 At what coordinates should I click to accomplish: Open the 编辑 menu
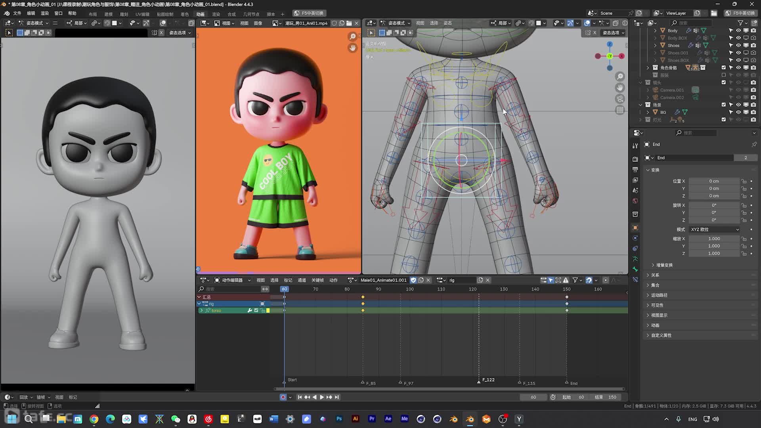[31, 13]
